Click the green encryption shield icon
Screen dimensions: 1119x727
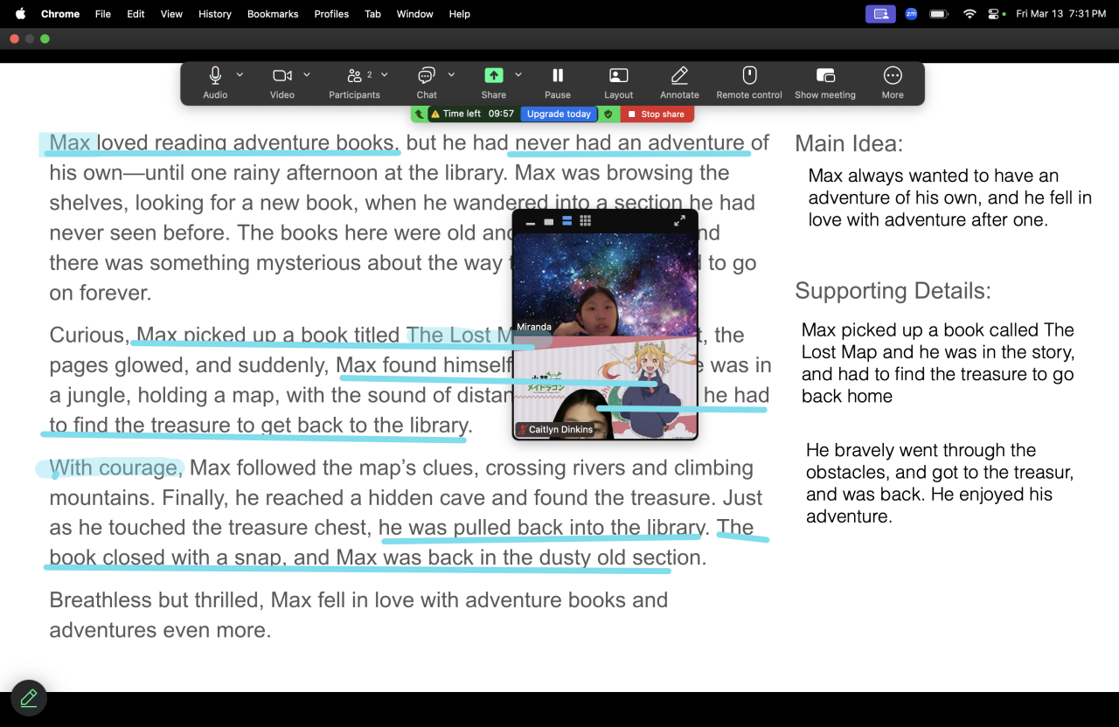(608, 114)
